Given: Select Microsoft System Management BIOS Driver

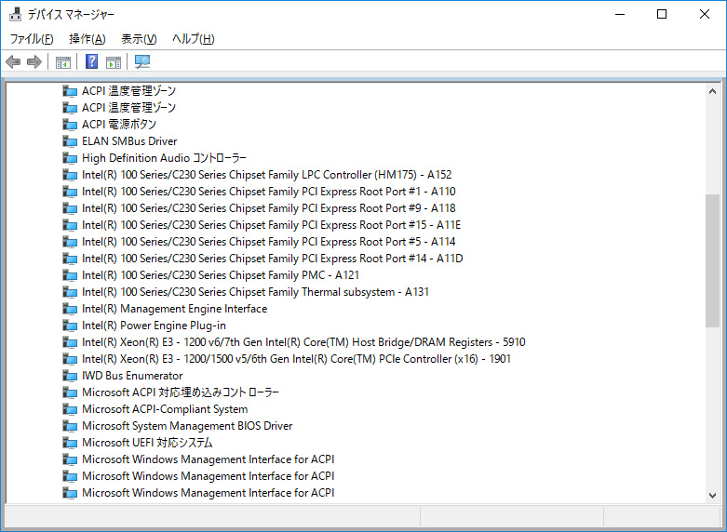Looking at the screenshot, I should point(187,426).
